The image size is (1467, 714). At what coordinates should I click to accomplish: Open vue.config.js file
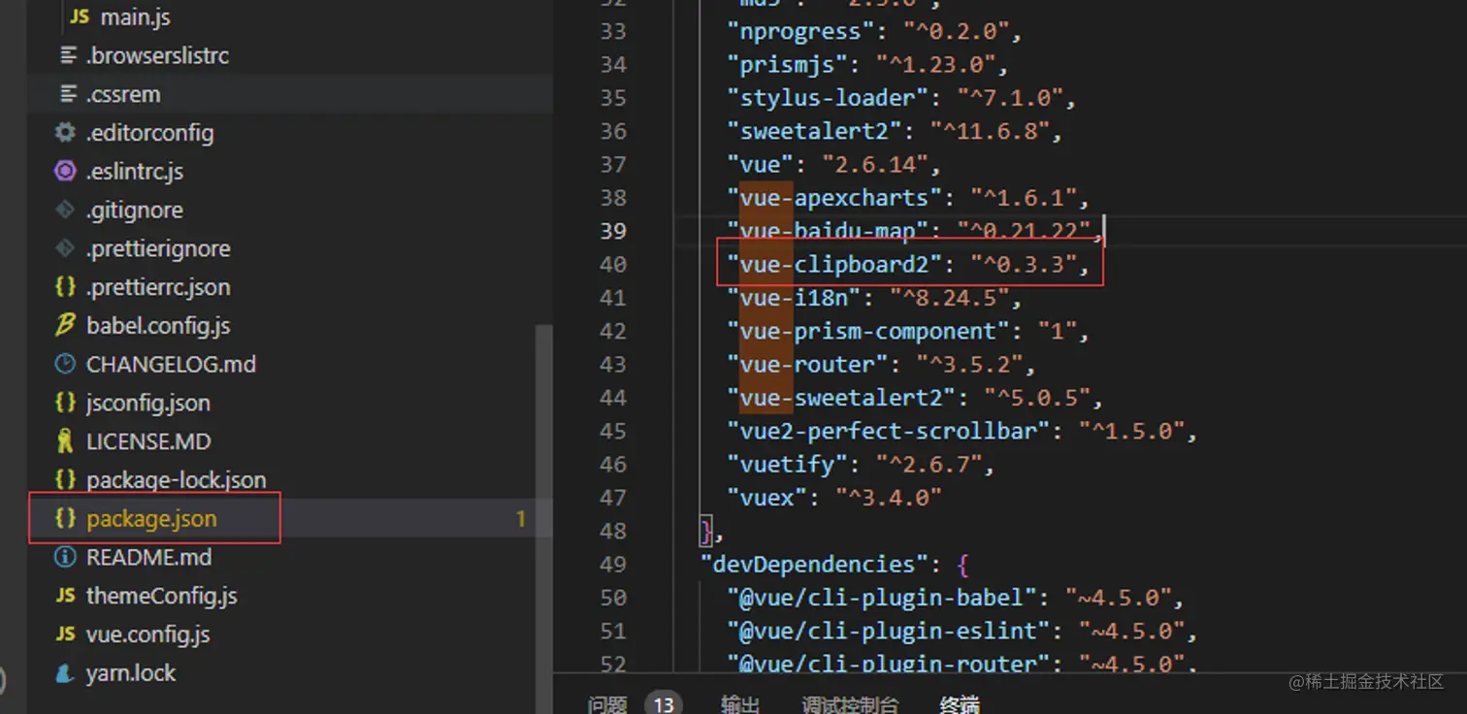(148, 635)
